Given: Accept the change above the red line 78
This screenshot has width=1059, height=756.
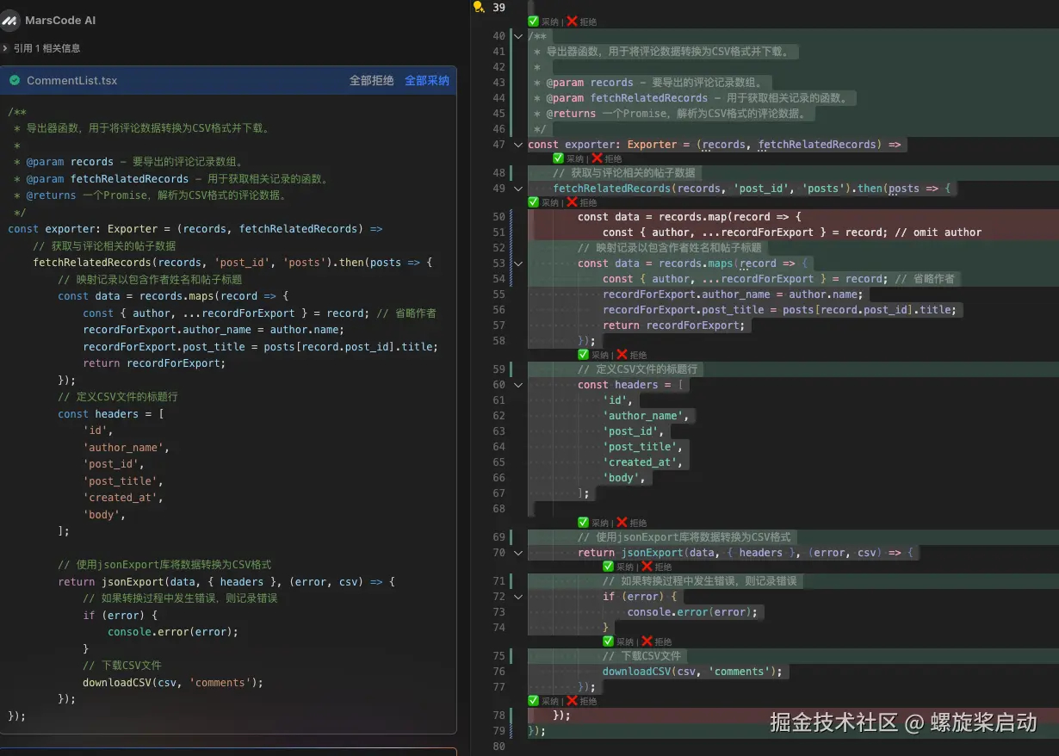Looking at the screenshot, I should [543, 701].
